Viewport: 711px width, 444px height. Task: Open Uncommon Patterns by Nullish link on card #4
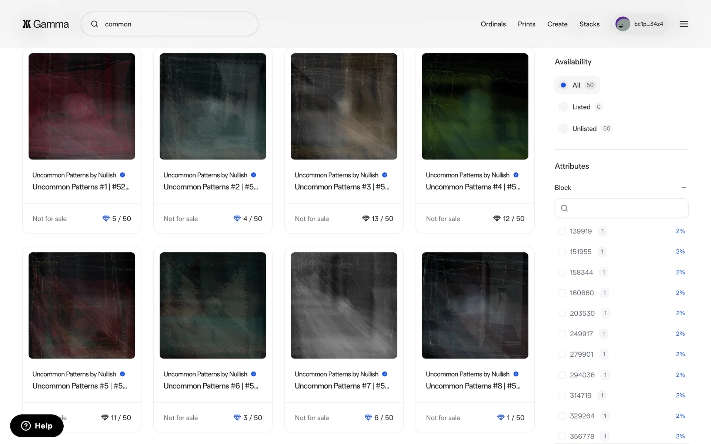coord(467,175)
